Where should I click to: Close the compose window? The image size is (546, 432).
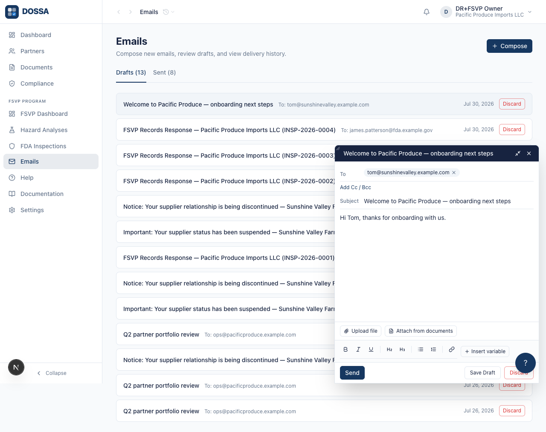529,153
